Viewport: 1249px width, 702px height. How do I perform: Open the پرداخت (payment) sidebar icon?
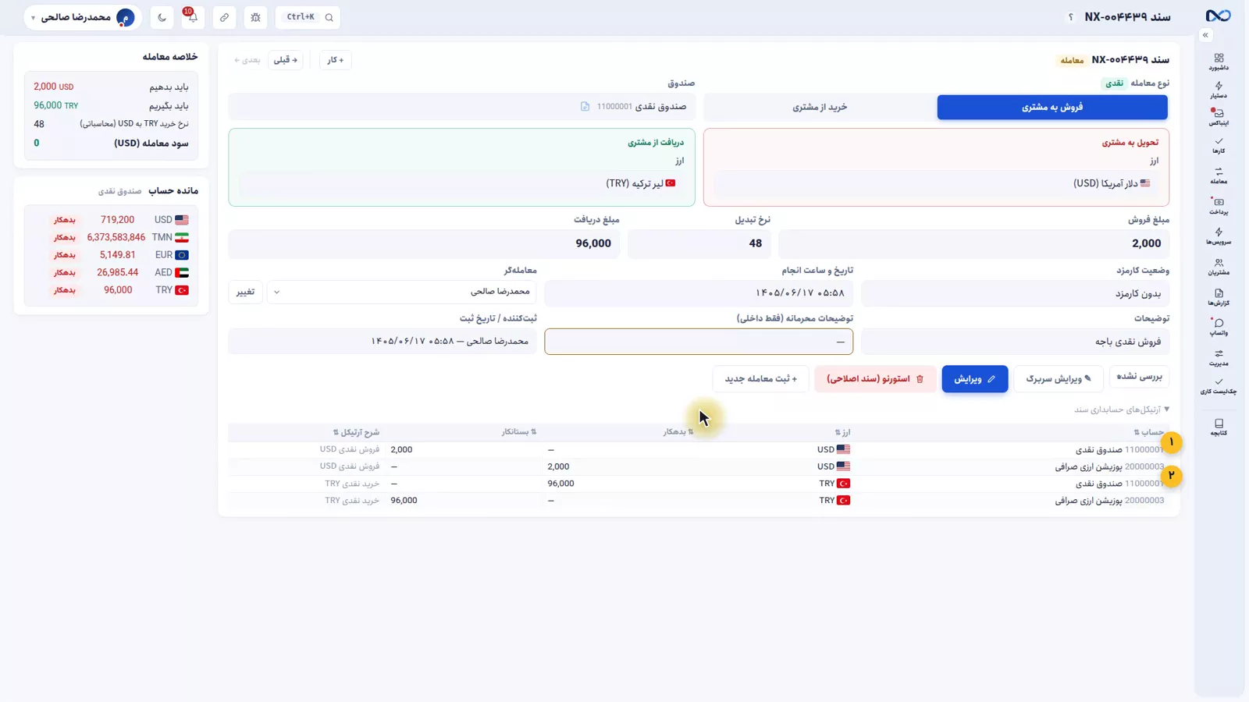click(x=1219, y=206)
